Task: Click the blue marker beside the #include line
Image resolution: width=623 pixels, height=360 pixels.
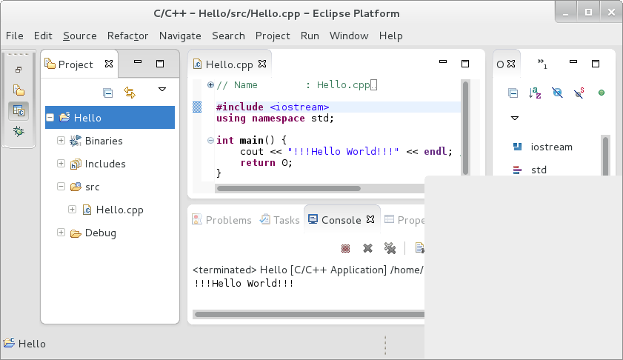Action: (197, 107)
